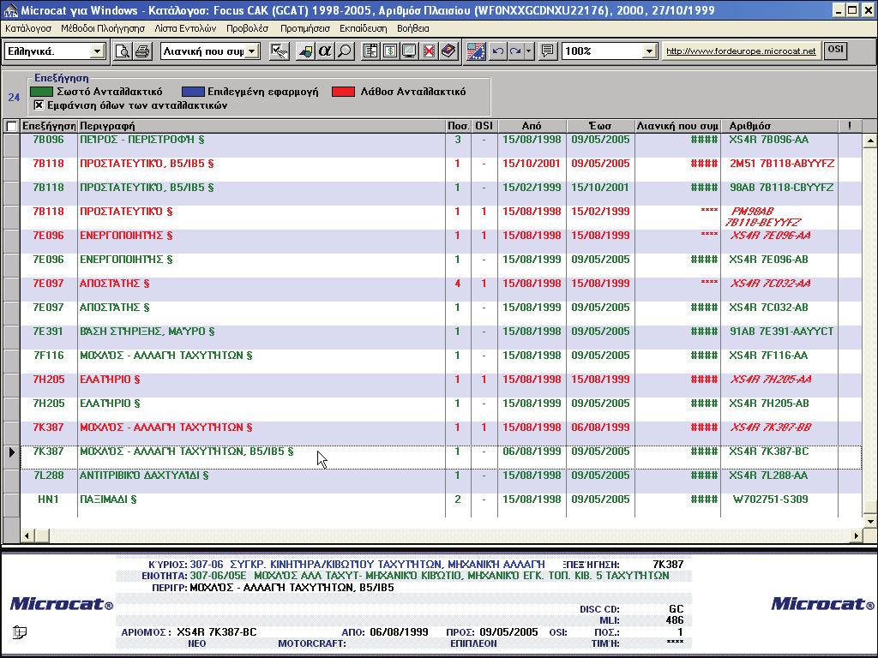Click the printer icon to print

[142, 51]
